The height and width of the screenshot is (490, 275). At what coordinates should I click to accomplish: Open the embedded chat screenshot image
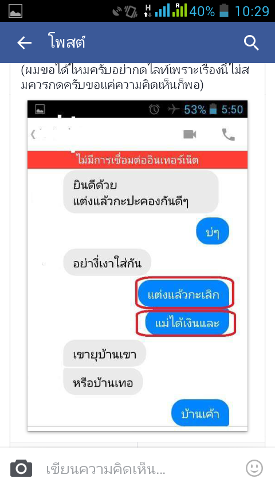pos(137,266)
